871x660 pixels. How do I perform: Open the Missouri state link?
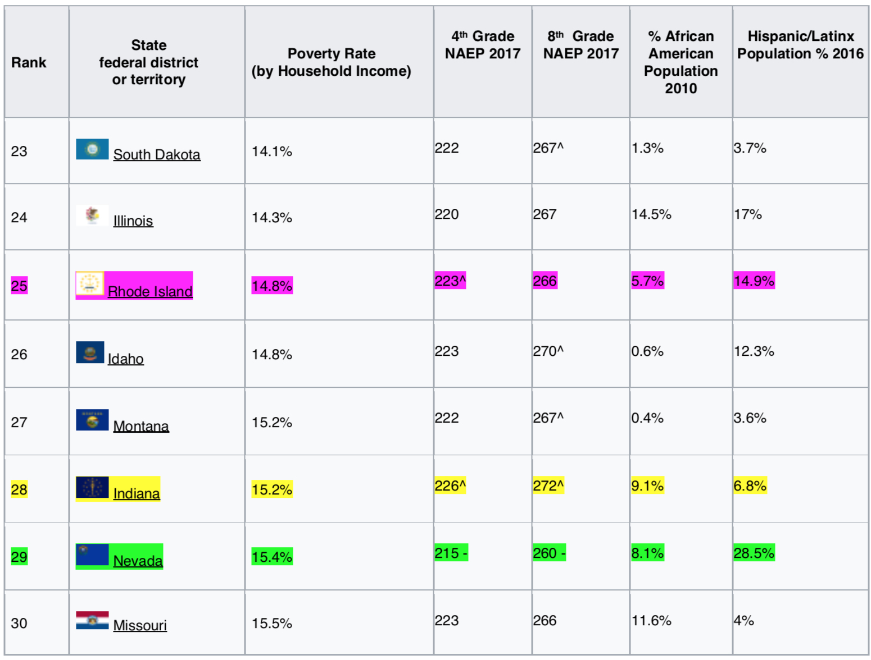[140, 625]
